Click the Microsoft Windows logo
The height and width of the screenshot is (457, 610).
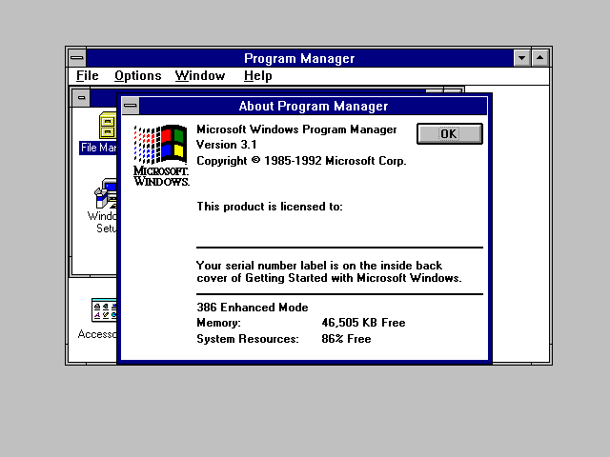coord(161,155)
